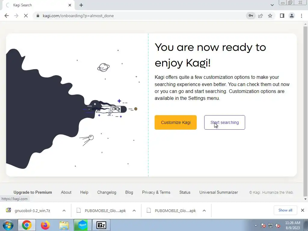
Task: Expand options for first PUBGMOBILE apk download
Action: point(134,211)
